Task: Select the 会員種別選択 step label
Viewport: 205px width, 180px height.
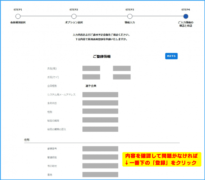Action: (18, 23)
